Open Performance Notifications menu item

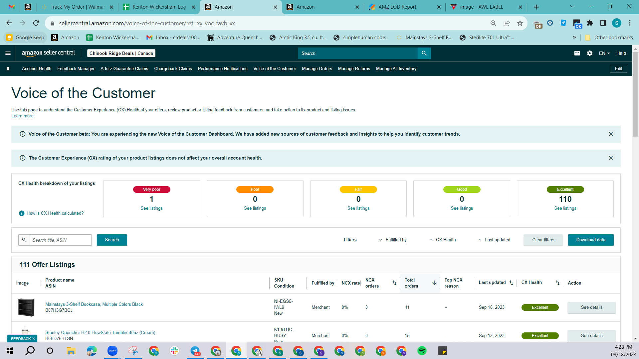223,69
